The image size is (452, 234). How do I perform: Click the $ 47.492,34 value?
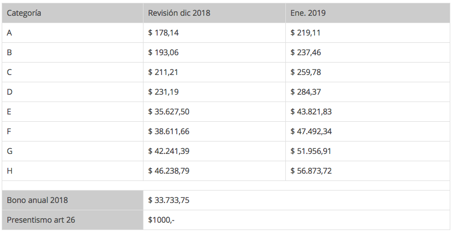(311, 131)
